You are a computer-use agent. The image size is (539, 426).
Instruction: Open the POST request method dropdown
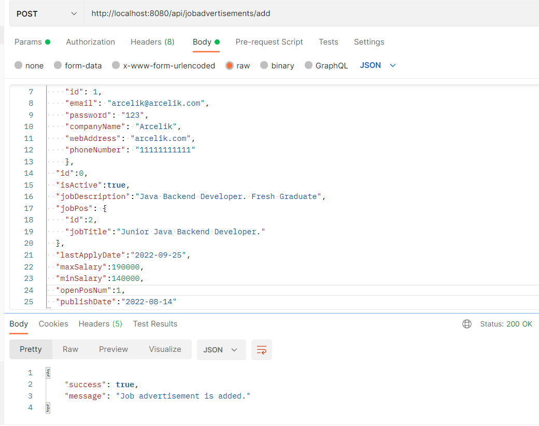(46, 13)
